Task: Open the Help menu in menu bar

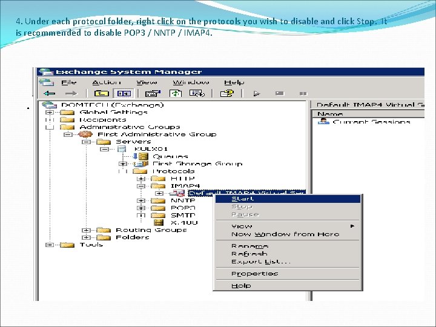Action: pos(234,82)
